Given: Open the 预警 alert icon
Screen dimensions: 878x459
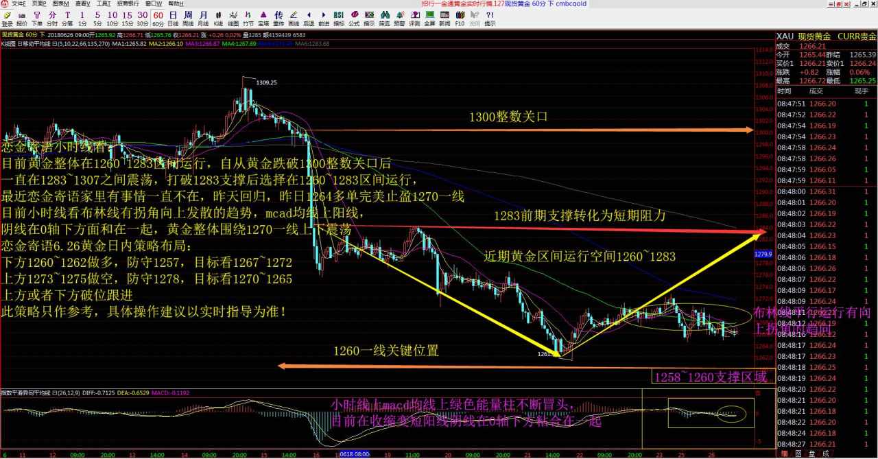Looking at the screenshot, I should pos(399,19).
